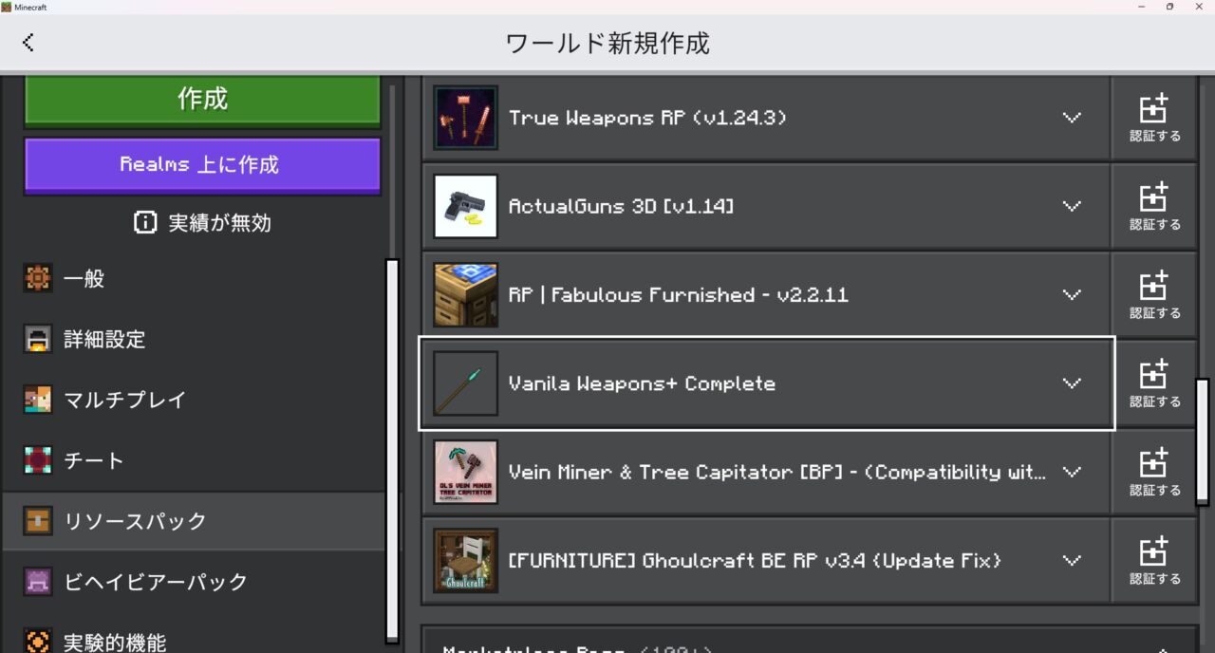Expand the True Weapons RP pack details
The width and height of the screenshot is (1215, 653).
click(1072, 118)
